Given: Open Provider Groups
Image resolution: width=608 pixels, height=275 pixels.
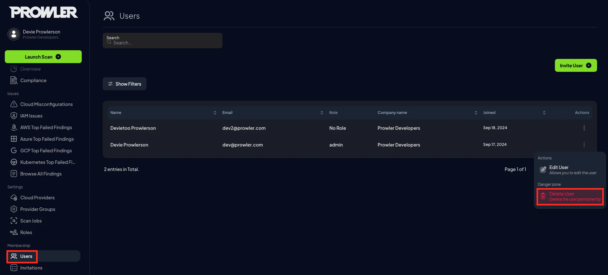Looking at the screenshot, I should pos(38,209).
